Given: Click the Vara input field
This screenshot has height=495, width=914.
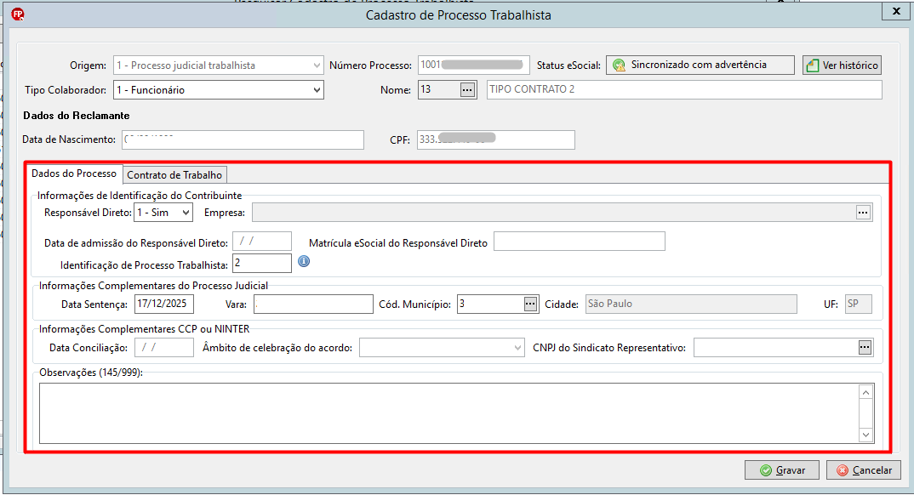Looking at the screenshot, I should [x=313, y=304].
